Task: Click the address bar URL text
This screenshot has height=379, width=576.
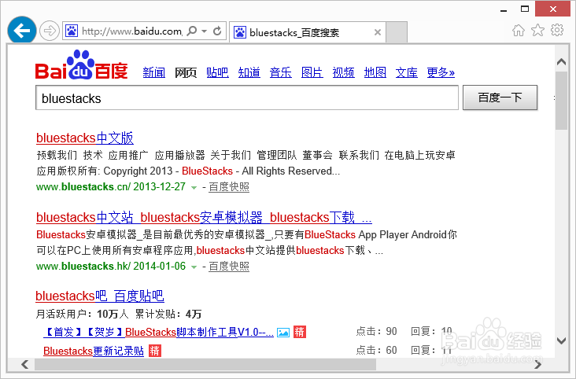Action: [x=131, y=31]
